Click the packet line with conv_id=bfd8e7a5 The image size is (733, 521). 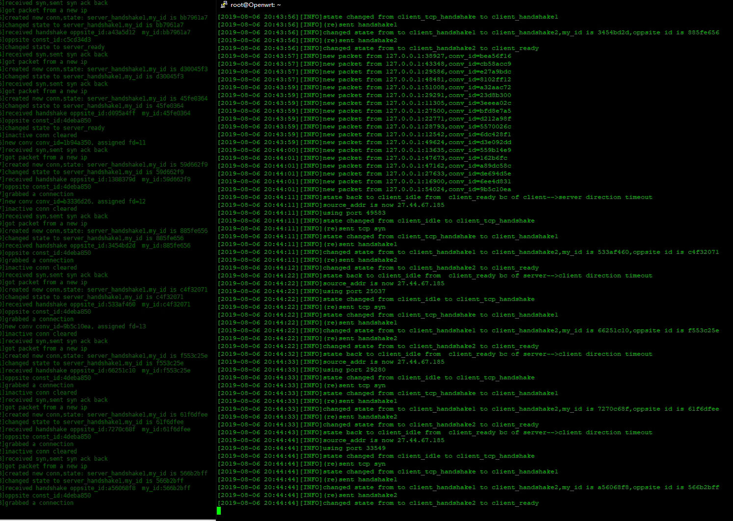[364, 111]
